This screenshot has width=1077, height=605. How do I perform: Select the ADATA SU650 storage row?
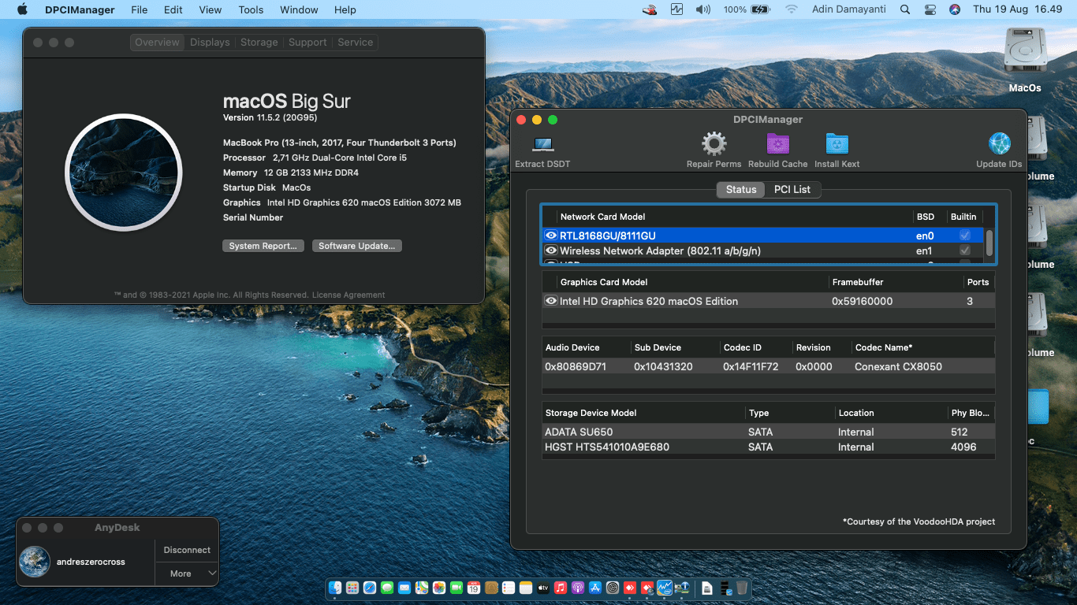[x=768, y=432]
